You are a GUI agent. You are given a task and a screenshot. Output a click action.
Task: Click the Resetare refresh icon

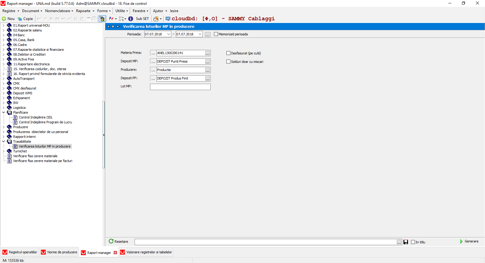[x=111, y=241]
